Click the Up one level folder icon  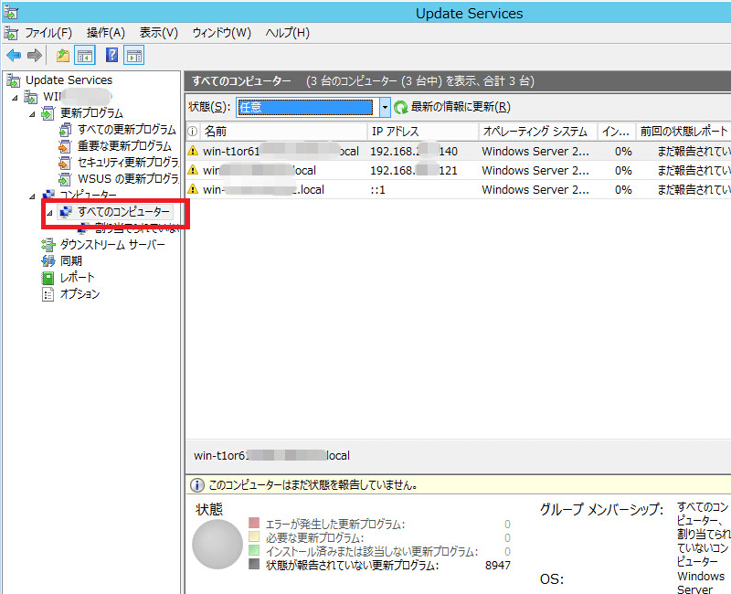coord(62,56)
